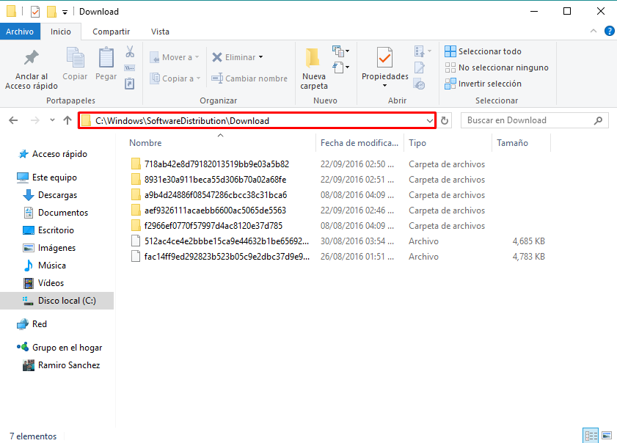This screenshot has width=617, height=443.
Task: Open the easy access dropdown icon
Action: pos(340,67)
